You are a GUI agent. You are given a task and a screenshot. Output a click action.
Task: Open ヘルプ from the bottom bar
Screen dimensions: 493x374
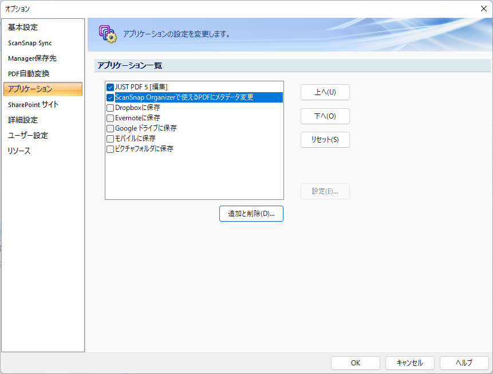[x=464, y=363]
